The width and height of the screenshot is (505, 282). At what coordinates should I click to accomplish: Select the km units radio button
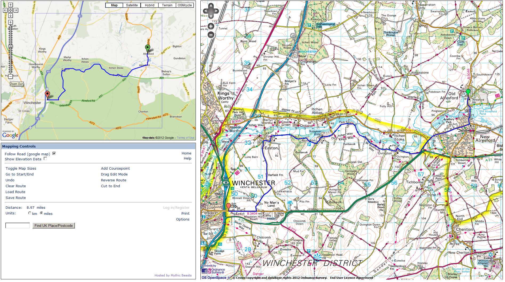(x=30, y=213)
